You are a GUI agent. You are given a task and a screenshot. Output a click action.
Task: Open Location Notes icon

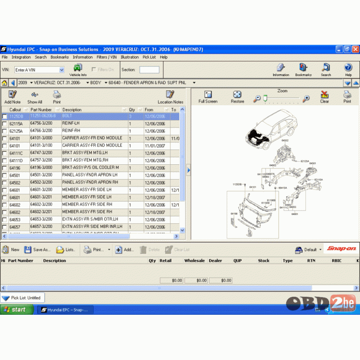pyautogui.click(x=170, y=94)
